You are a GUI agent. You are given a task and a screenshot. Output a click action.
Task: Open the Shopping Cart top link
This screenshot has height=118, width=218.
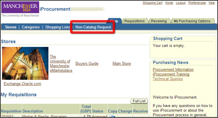pos(152,3)
